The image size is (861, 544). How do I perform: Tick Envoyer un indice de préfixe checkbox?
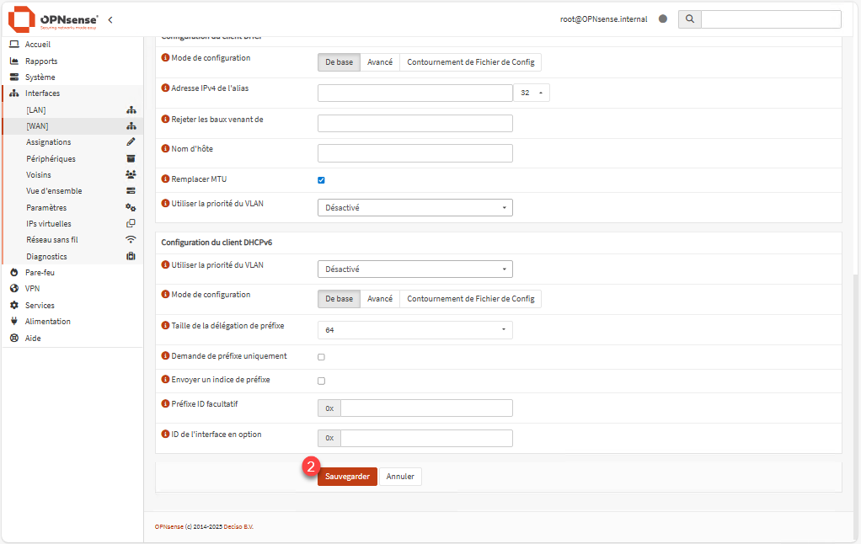point(321,381)
